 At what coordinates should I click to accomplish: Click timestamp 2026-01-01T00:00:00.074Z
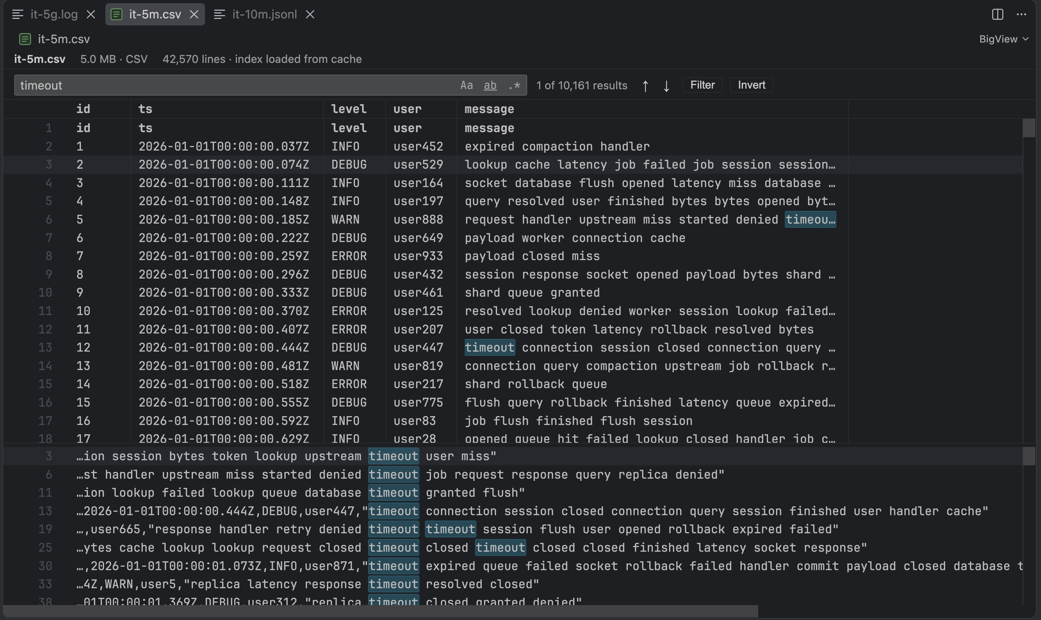[x=224, y=165]
